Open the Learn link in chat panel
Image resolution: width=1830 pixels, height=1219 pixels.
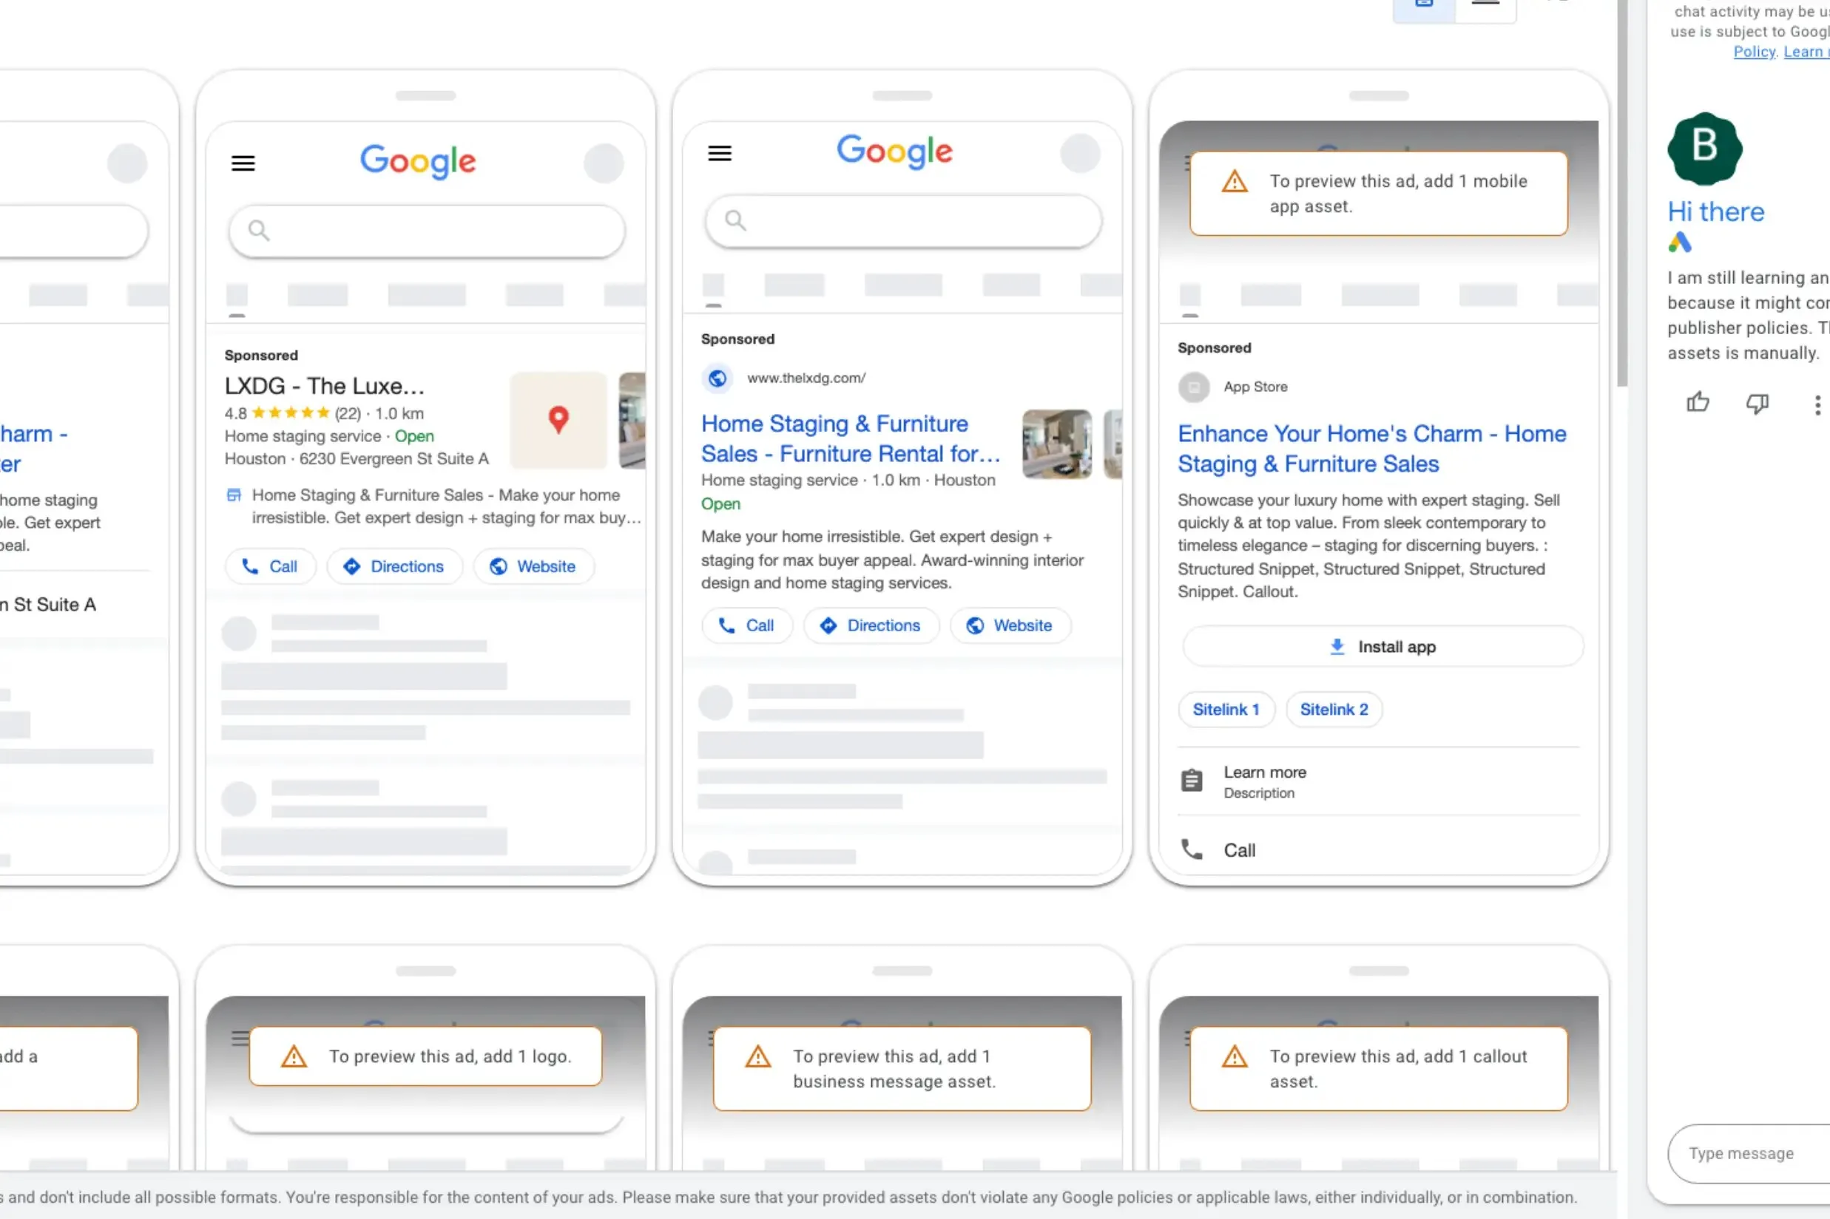point(1806,51)
